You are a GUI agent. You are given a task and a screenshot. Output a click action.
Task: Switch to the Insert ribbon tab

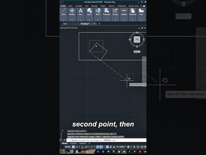[70, 6]
